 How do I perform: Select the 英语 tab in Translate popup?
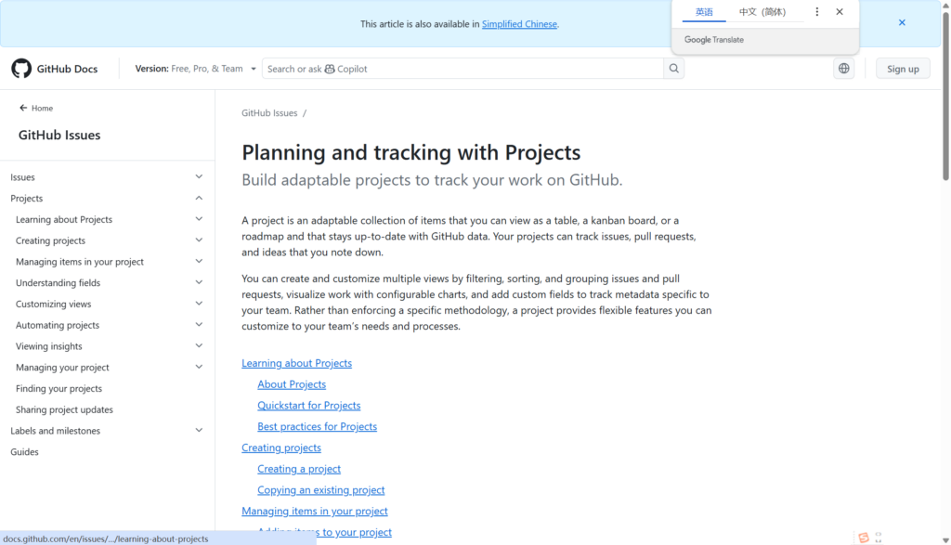[x=704, y=12]
